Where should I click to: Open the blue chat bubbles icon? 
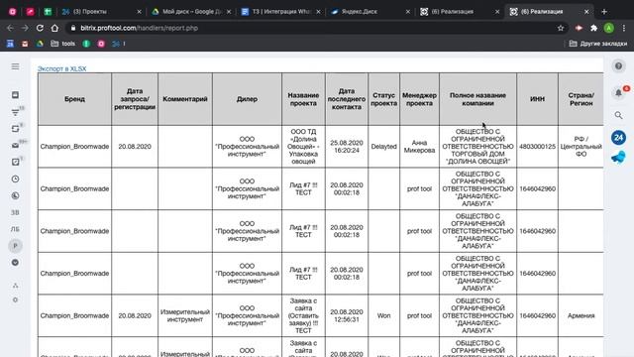point(618,157)
